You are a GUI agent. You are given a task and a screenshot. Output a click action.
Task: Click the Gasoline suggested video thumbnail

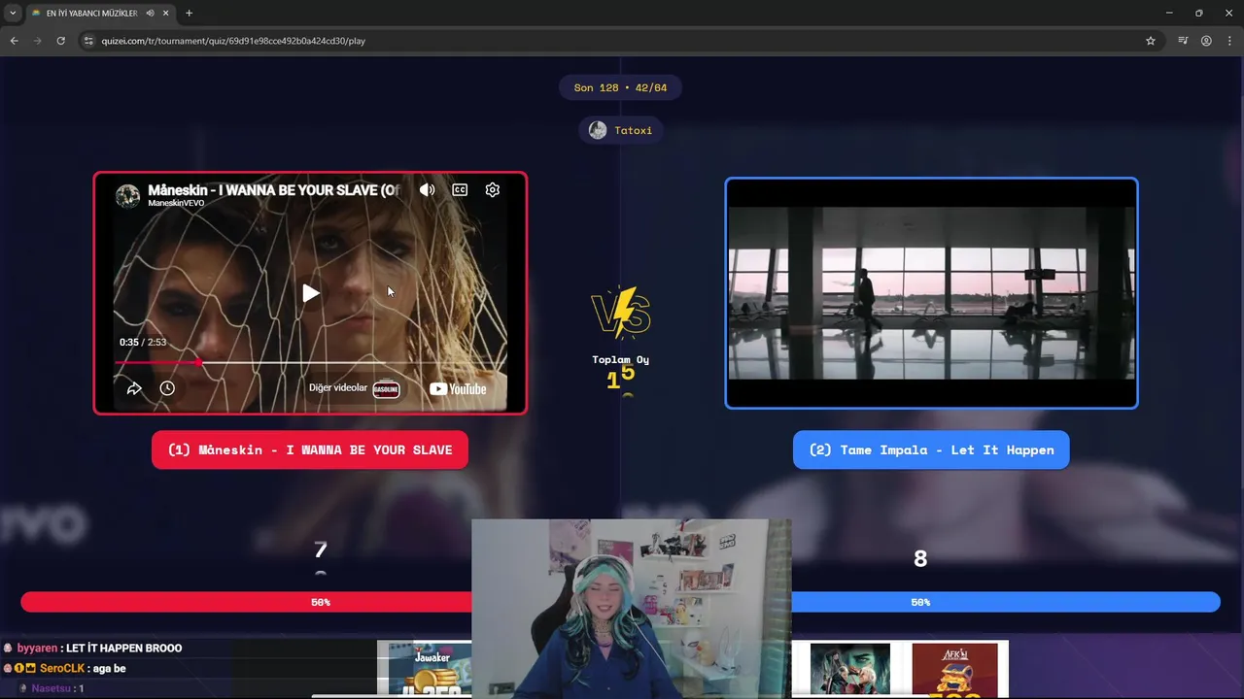386,388
